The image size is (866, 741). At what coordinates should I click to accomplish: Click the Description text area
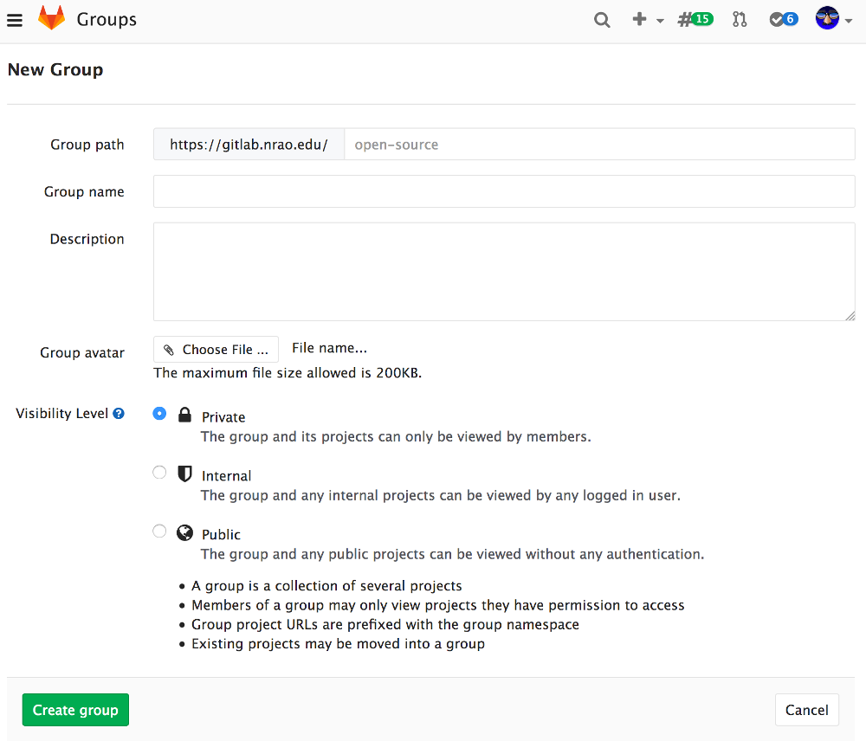(504, 272)
